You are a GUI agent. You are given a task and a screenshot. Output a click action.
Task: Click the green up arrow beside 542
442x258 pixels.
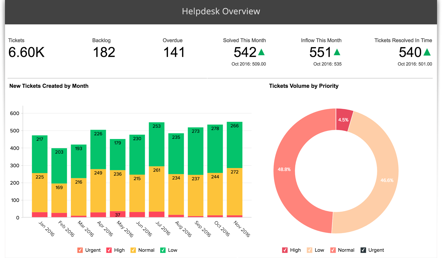click(x=261, y=52)
